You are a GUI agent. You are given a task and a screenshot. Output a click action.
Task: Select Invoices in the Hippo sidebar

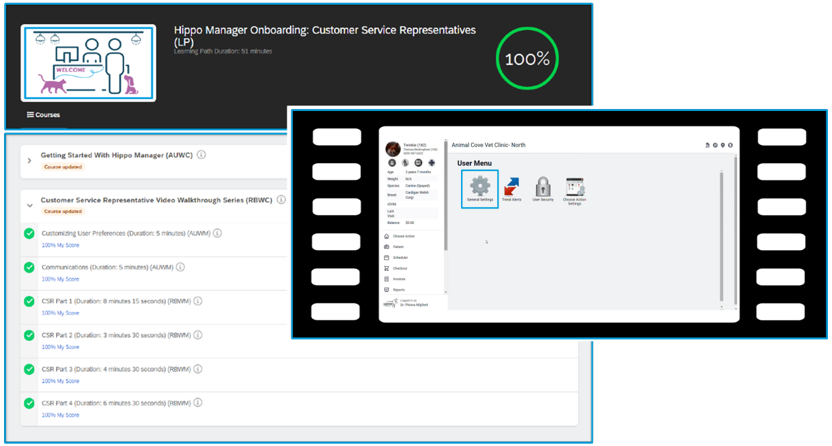395,279
